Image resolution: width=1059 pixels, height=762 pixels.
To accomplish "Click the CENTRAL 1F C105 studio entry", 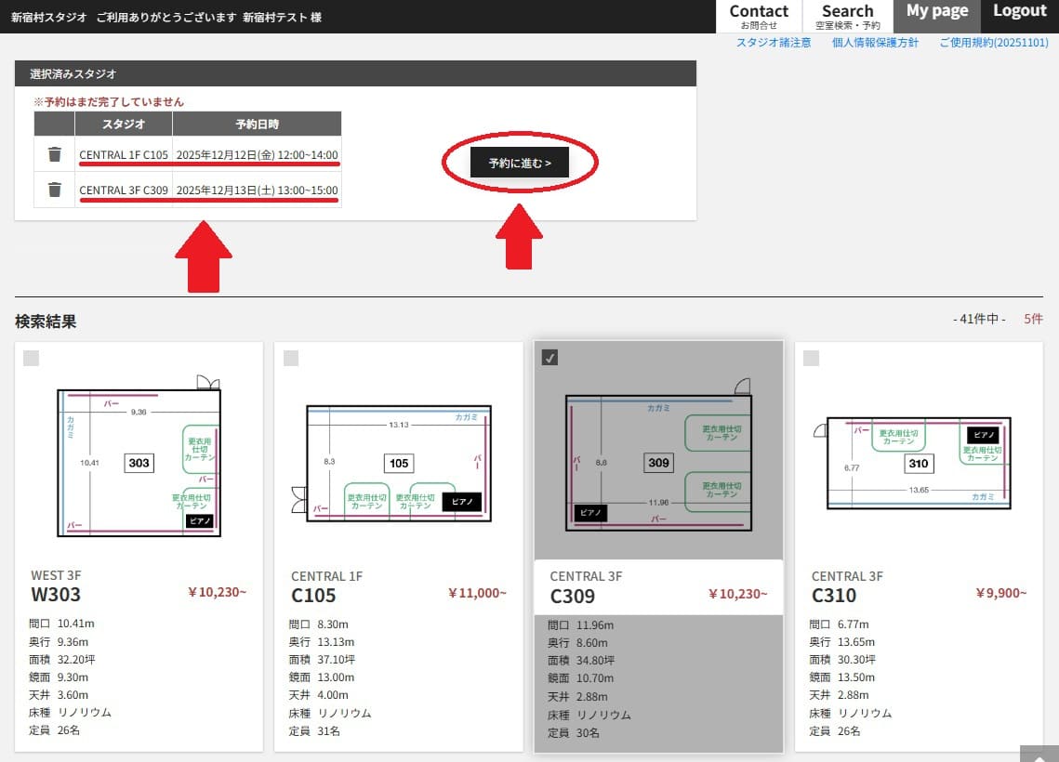I will click(124, 154).
